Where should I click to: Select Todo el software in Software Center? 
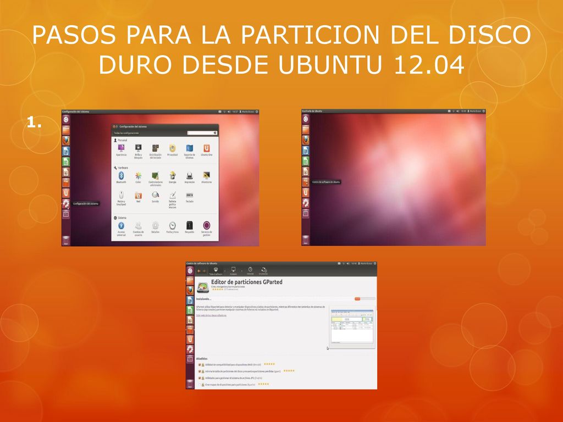[x=216, y=271]
